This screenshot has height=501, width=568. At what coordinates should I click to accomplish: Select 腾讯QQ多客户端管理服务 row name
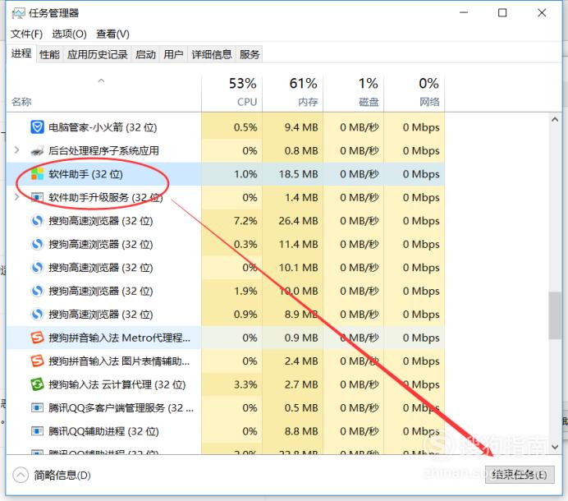click(121, 408)
